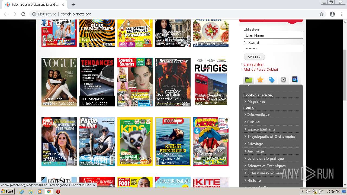The image size is (347, 195).
Task: Expand the Cuisine category
Action: pyautogui.click(x=253, y=122)
